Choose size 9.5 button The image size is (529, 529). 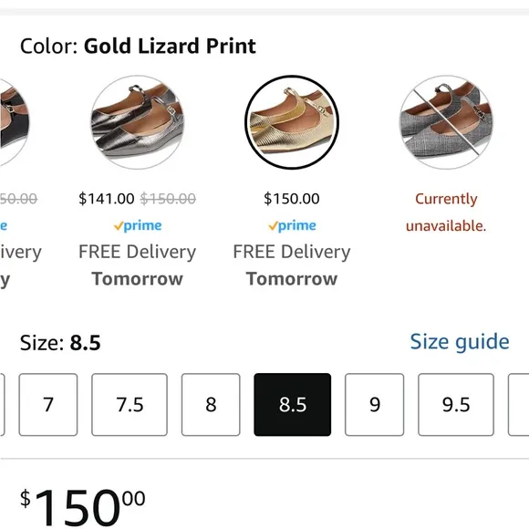[456, 405]
